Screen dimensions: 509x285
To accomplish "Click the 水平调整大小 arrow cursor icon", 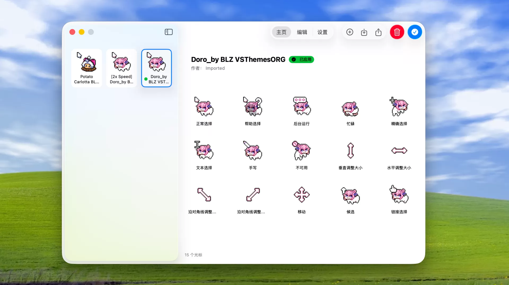I will [x=399, y=151].
